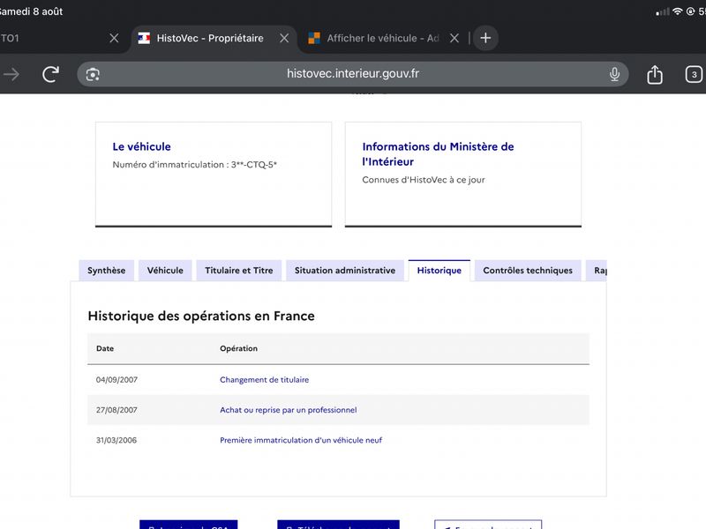Open the Situation administrative tab
This screenshot has height=529, width=706.
pos(345,271)
